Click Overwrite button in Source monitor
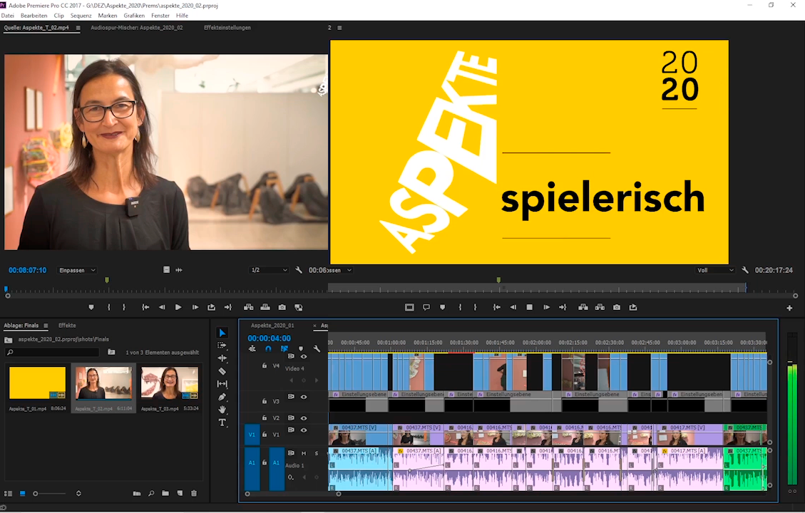This screenshot has height=513, width=805. [x=265, y=307]
